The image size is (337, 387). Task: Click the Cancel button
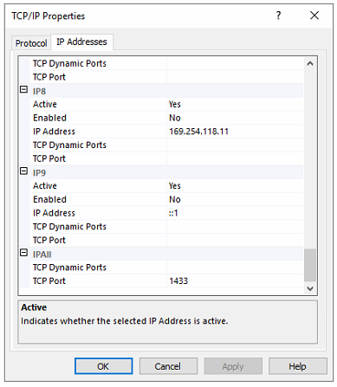click(x=168, y=366)
